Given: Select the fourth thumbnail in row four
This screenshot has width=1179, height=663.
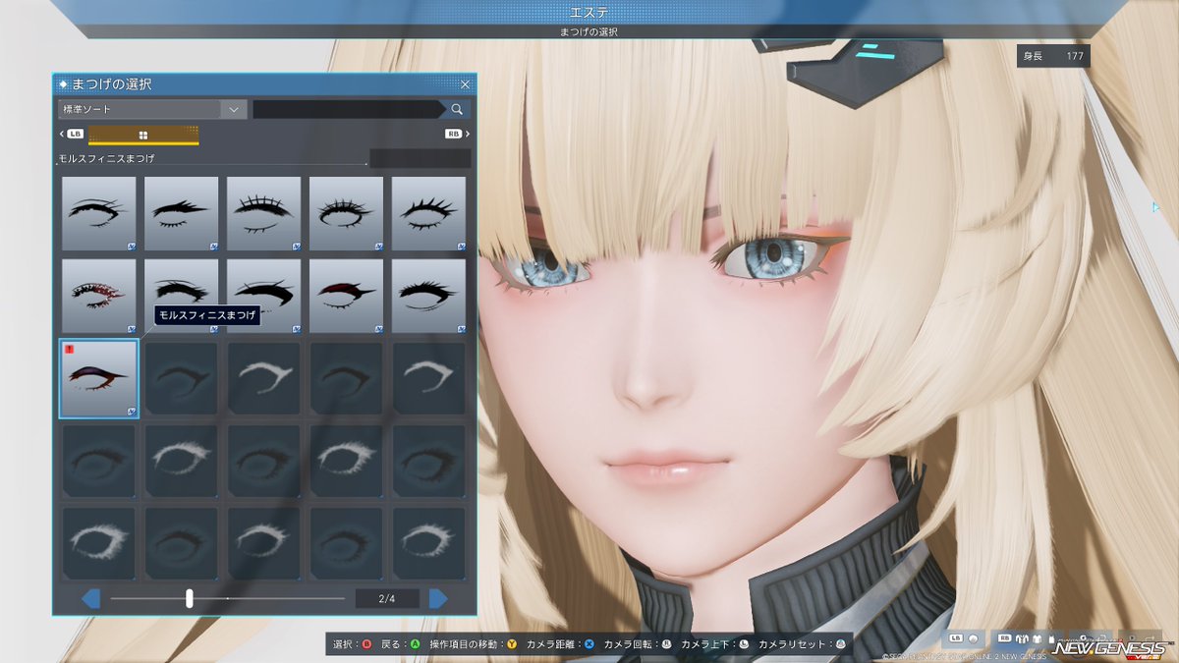Looking at the screenshot, I should [x=347, y=461].
